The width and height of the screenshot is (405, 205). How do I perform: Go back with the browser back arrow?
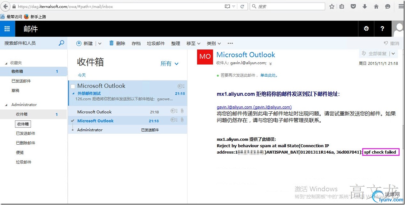click(x=5, y=6)
